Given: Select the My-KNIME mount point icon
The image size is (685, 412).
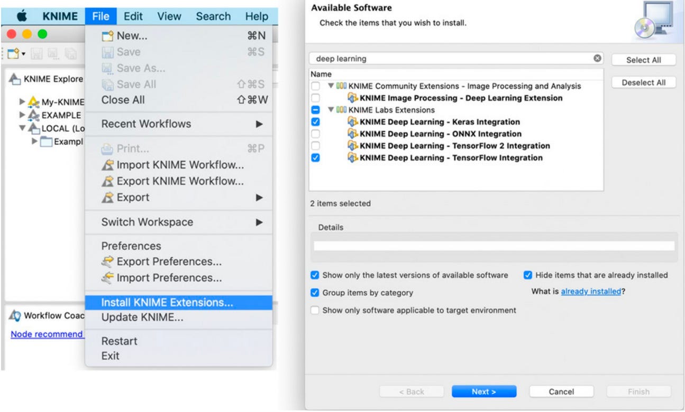Looking at the screenshot, I should pyautogui.click(x=34, y=102).
